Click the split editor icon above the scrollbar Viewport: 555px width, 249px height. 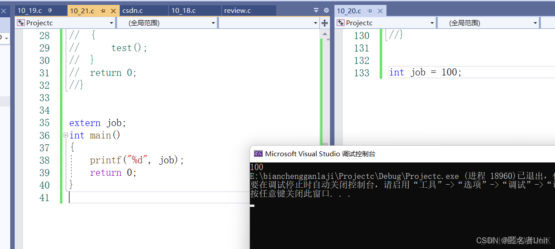tap(325, 23)
